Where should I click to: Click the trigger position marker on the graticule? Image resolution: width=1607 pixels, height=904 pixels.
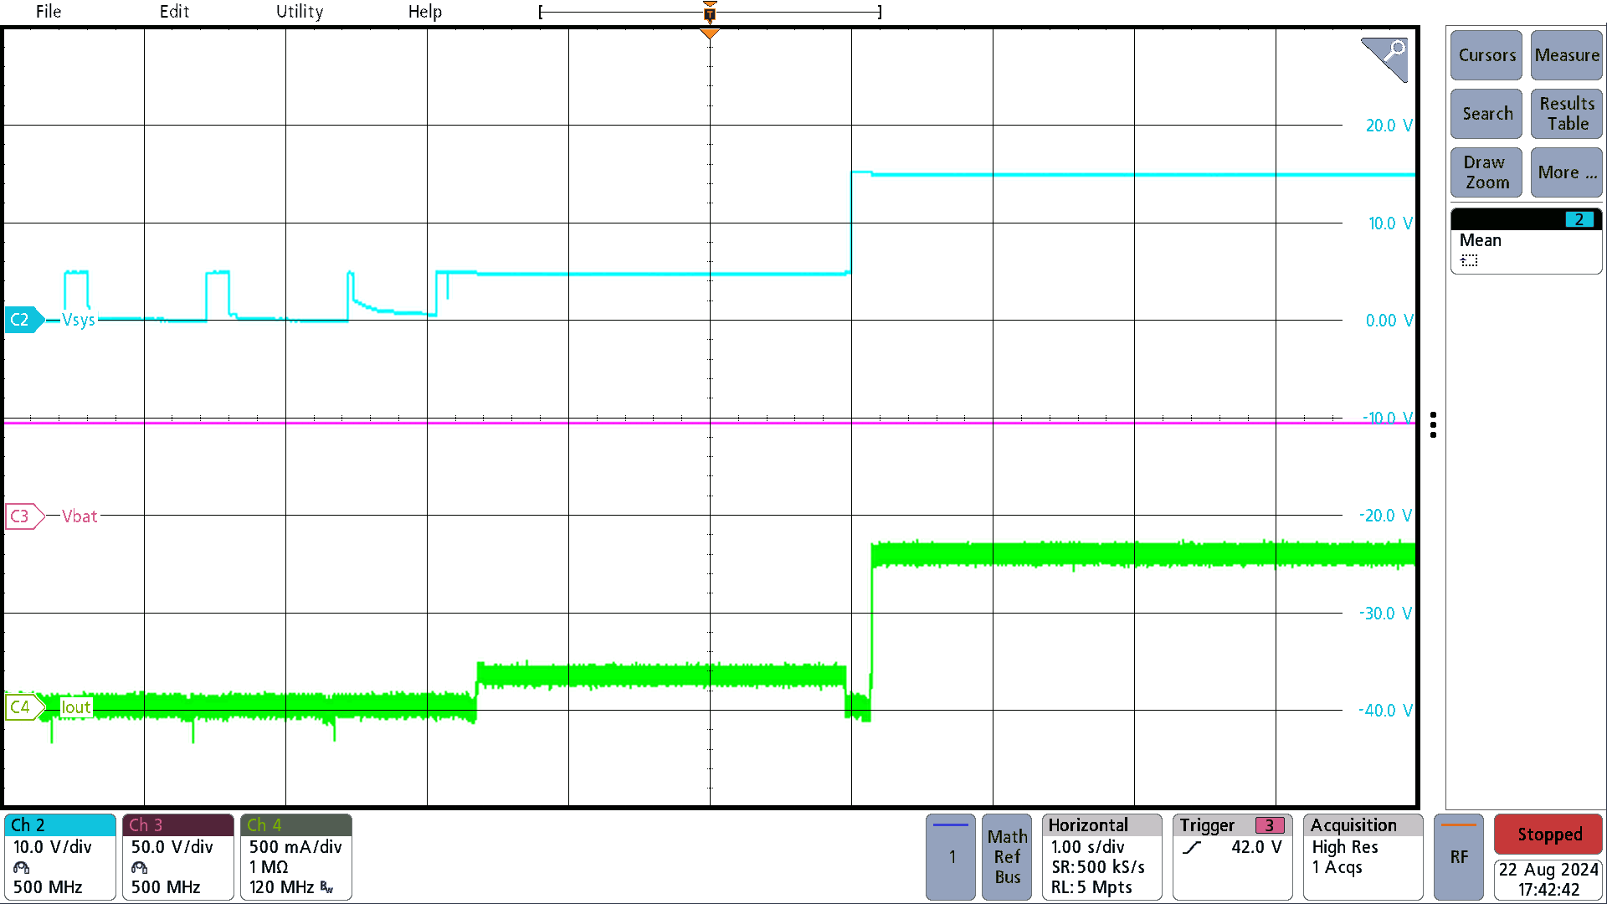(x=710, y=34)
